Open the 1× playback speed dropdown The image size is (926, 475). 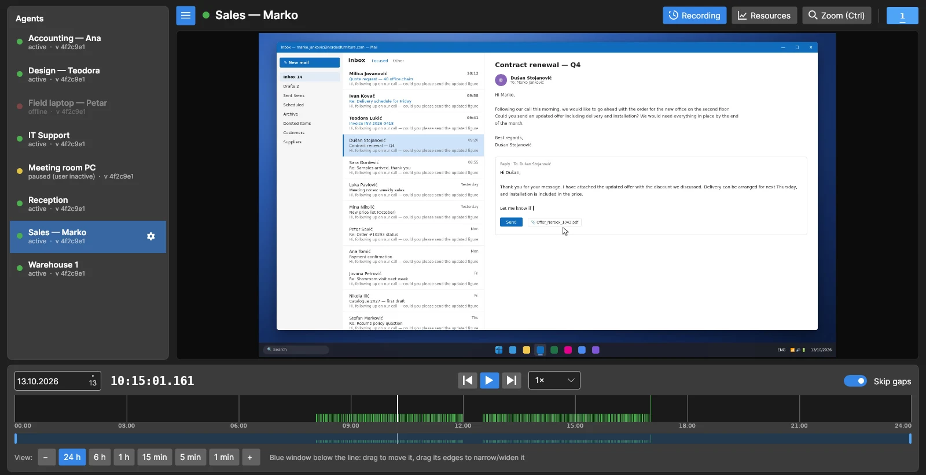pyautogui.click(x=554, y=380)
